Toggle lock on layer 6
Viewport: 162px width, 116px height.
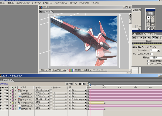tap(7, 105)
